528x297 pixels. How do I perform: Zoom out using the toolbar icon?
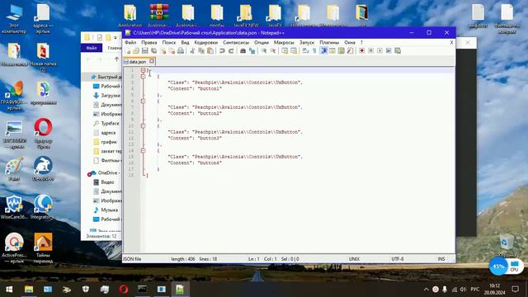[273, 51]
